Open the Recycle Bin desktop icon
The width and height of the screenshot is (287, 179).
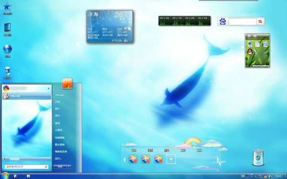pyautogui.click(x=8, y=73)
